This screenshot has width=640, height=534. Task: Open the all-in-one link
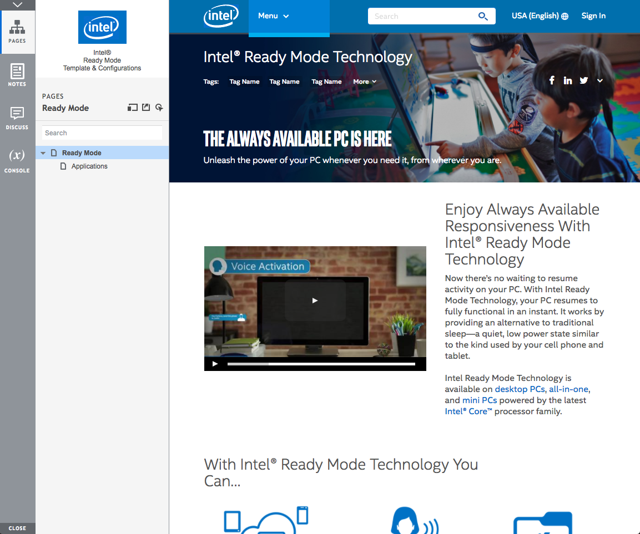tap(568, 389)
